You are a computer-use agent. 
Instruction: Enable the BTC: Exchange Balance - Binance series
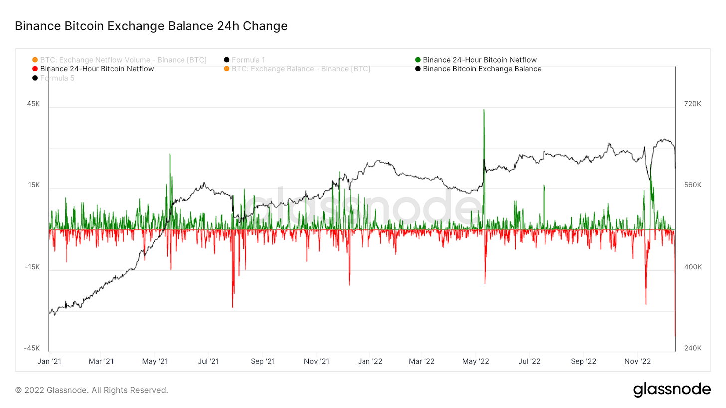click(297, 69)
